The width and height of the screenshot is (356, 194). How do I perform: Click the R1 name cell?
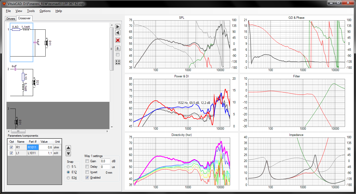click(21, 147)
